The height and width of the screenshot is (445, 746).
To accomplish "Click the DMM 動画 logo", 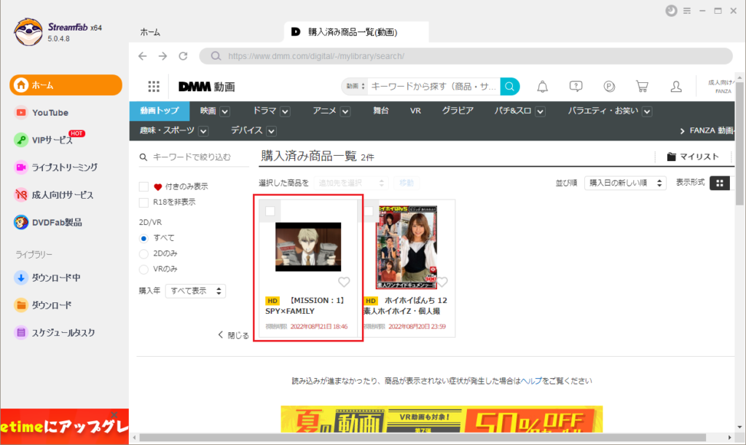I will click(207, 87).
